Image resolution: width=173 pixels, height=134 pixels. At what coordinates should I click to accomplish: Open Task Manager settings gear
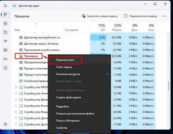coord(5,124)
